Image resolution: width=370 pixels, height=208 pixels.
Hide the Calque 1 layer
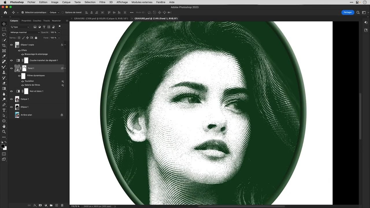click(12, 99)
